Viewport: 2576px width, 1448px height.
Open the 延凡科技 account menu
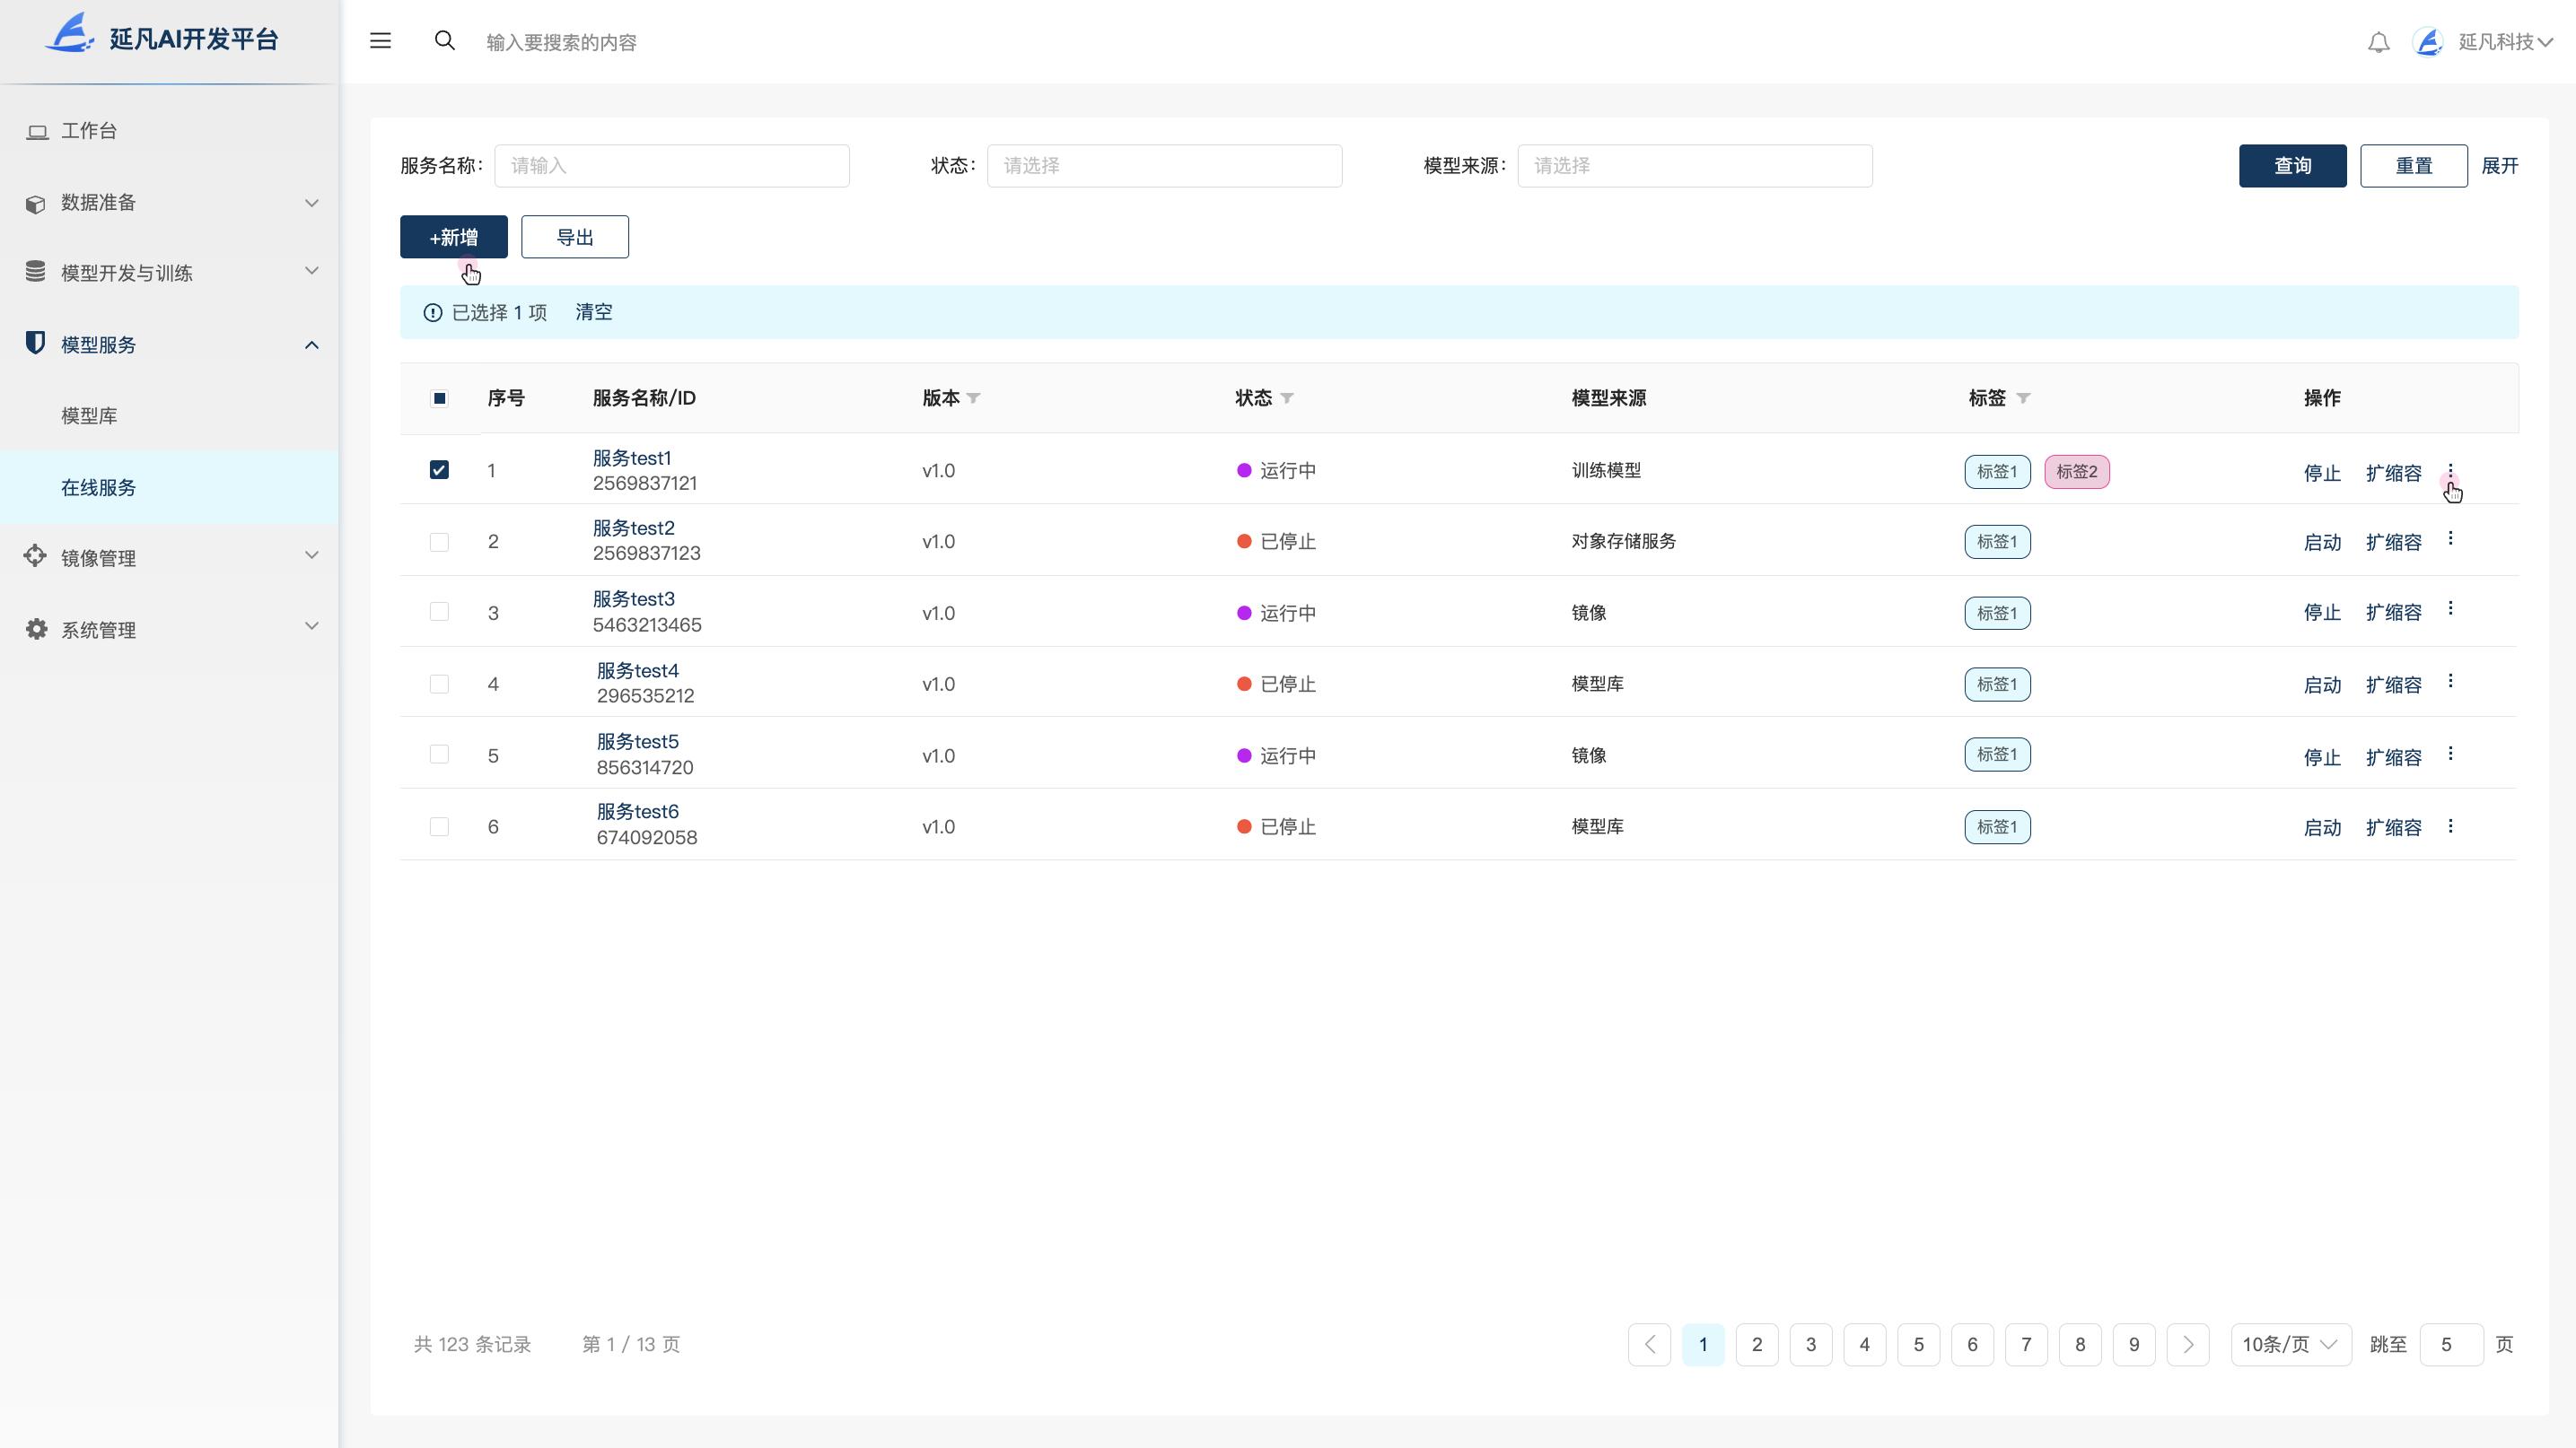[x=2494, y=42]
